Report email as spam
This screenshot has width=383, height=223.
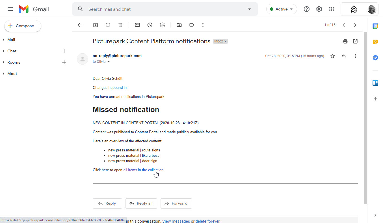click(108, 25)
